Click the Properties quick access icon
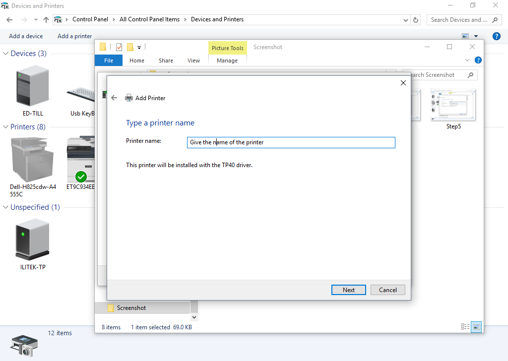 (119, 47)
